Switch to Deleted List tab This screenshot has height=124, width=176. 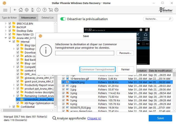(x=47, y=18)
